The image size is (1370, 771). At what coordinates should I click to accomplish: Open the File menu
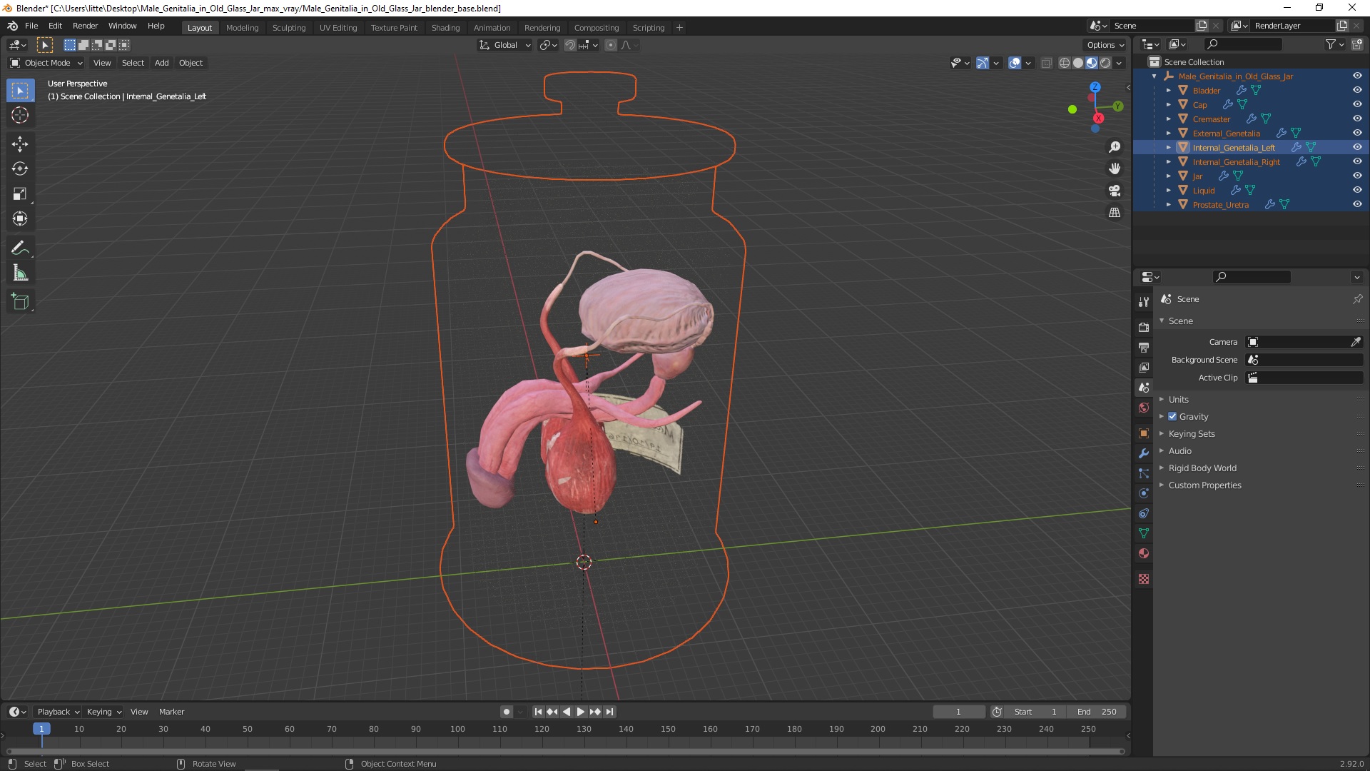click(x=31, y=26)
